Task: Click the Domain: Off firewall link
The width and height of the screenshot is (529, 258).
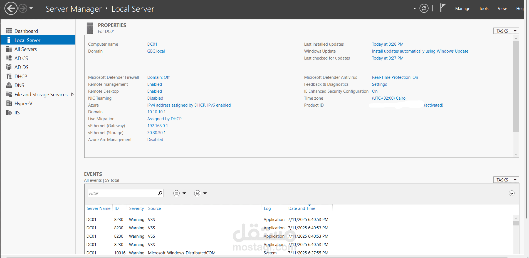Action: [x=158, y=77]
